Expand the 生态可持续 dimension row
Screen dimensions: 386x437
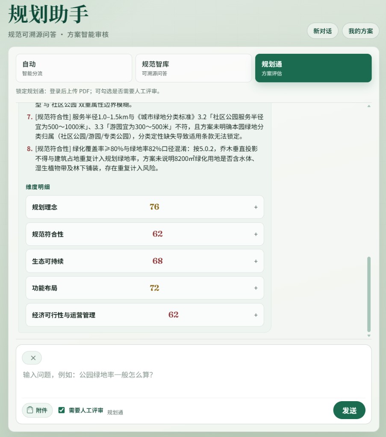144,261
